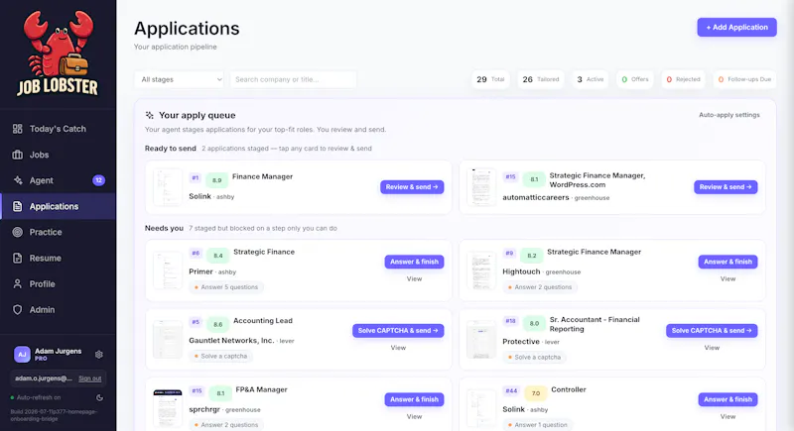Image resolution: width=794 pixels, height=431 pixels.
Task: Select Applications in the sidebar
Action: [58, 206]
